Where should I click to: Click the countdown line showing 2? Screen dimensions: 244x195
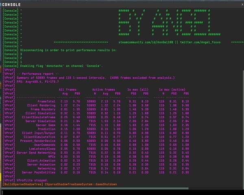click(21, 58)
